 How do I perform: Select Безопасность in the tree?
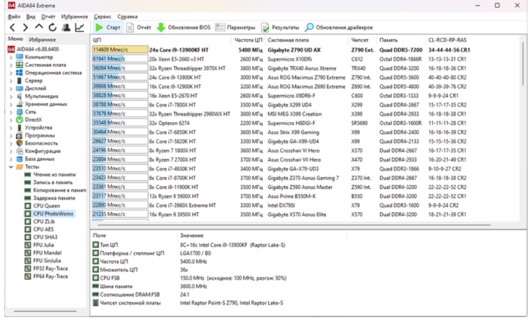point(37,143)
